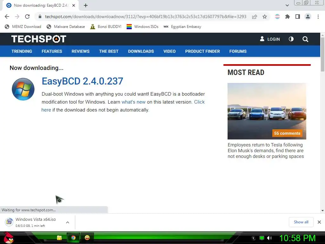
Task: Switch to the Chrome taskbar icon
Action: tap(73, 238)
